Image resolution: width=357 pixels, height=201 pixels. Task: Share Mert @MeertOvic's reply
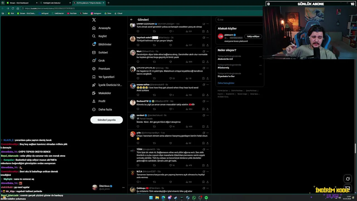[208, 62]
